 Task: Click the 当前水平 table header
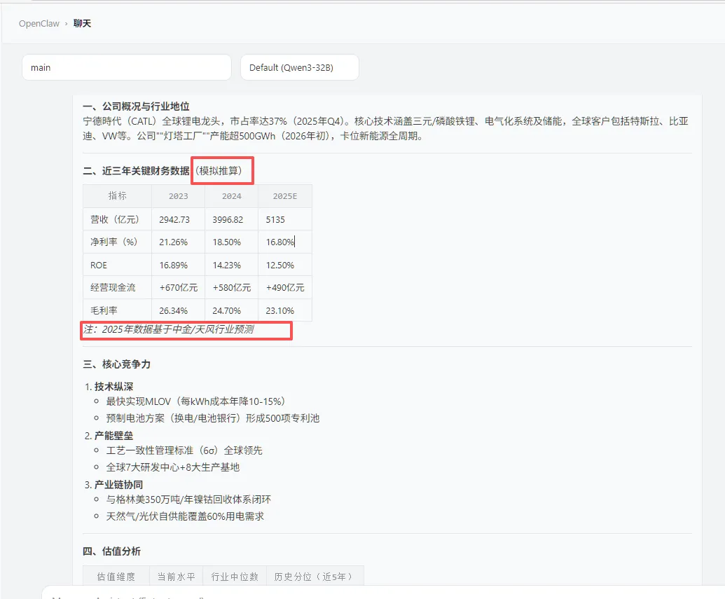point(176,577)
